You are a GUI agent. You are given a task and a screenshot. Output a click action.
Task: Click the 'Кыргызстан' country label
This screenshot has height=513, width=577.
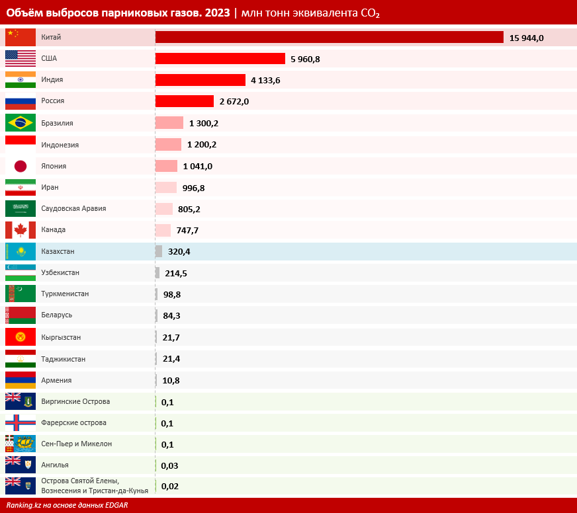[x=61, y=337]
